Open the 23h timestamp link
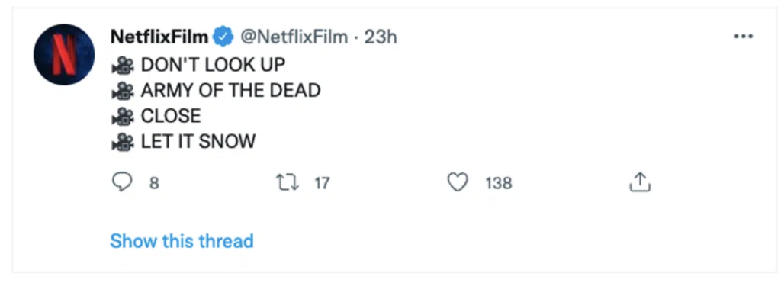 (x=381, y=37)
